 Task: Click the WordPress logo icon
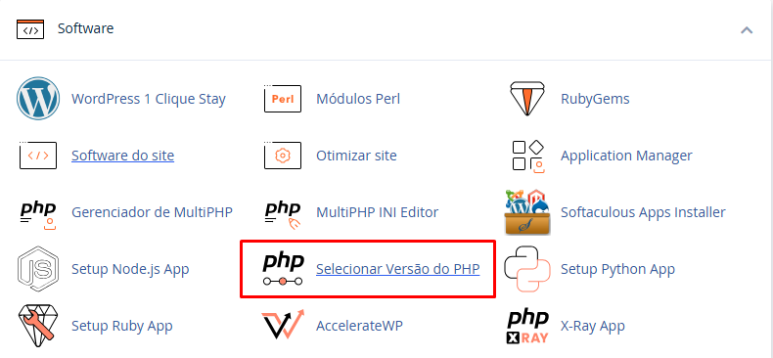tap(38, 99)
